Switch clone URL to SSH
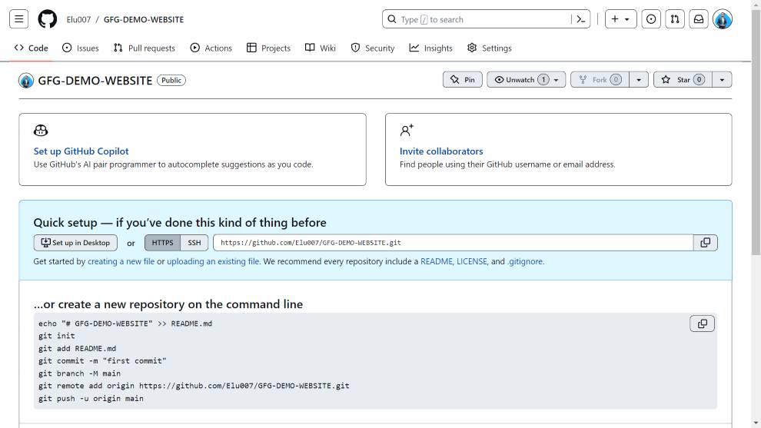Image resolution: width=761 pixels, height=428 pixels. 194,243
